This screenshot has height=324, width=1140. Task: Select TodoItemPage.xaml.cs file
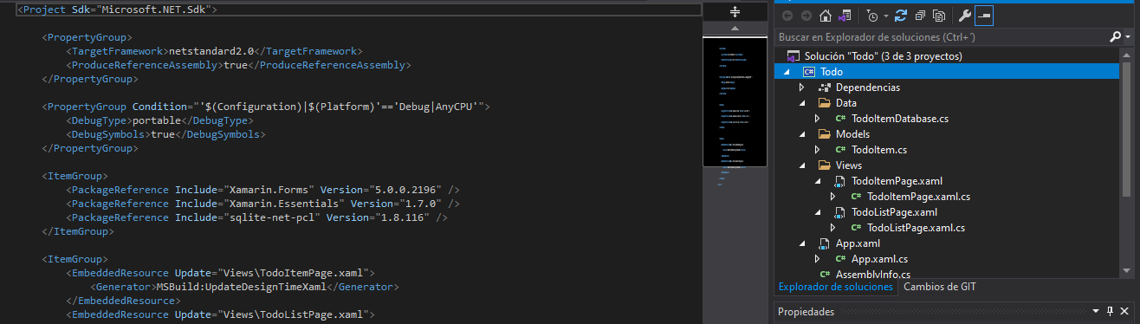918,197
